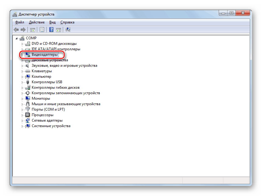This screenshot has height=196, width=262.
Task: Select Видеоадаптеры in the device tree
Action: [x=45, y=55]
